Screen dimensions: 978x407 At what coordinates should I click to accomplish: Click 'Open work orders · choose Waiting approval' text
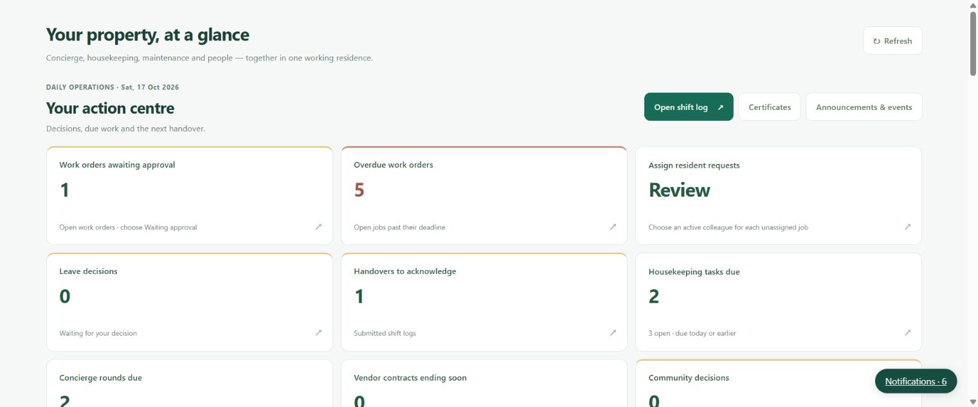128,228
